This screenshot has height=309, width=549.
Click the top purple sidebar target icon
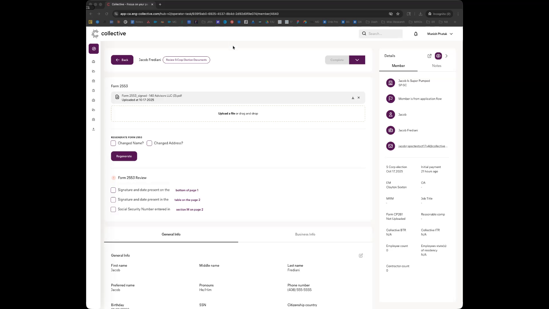(94, 49)
